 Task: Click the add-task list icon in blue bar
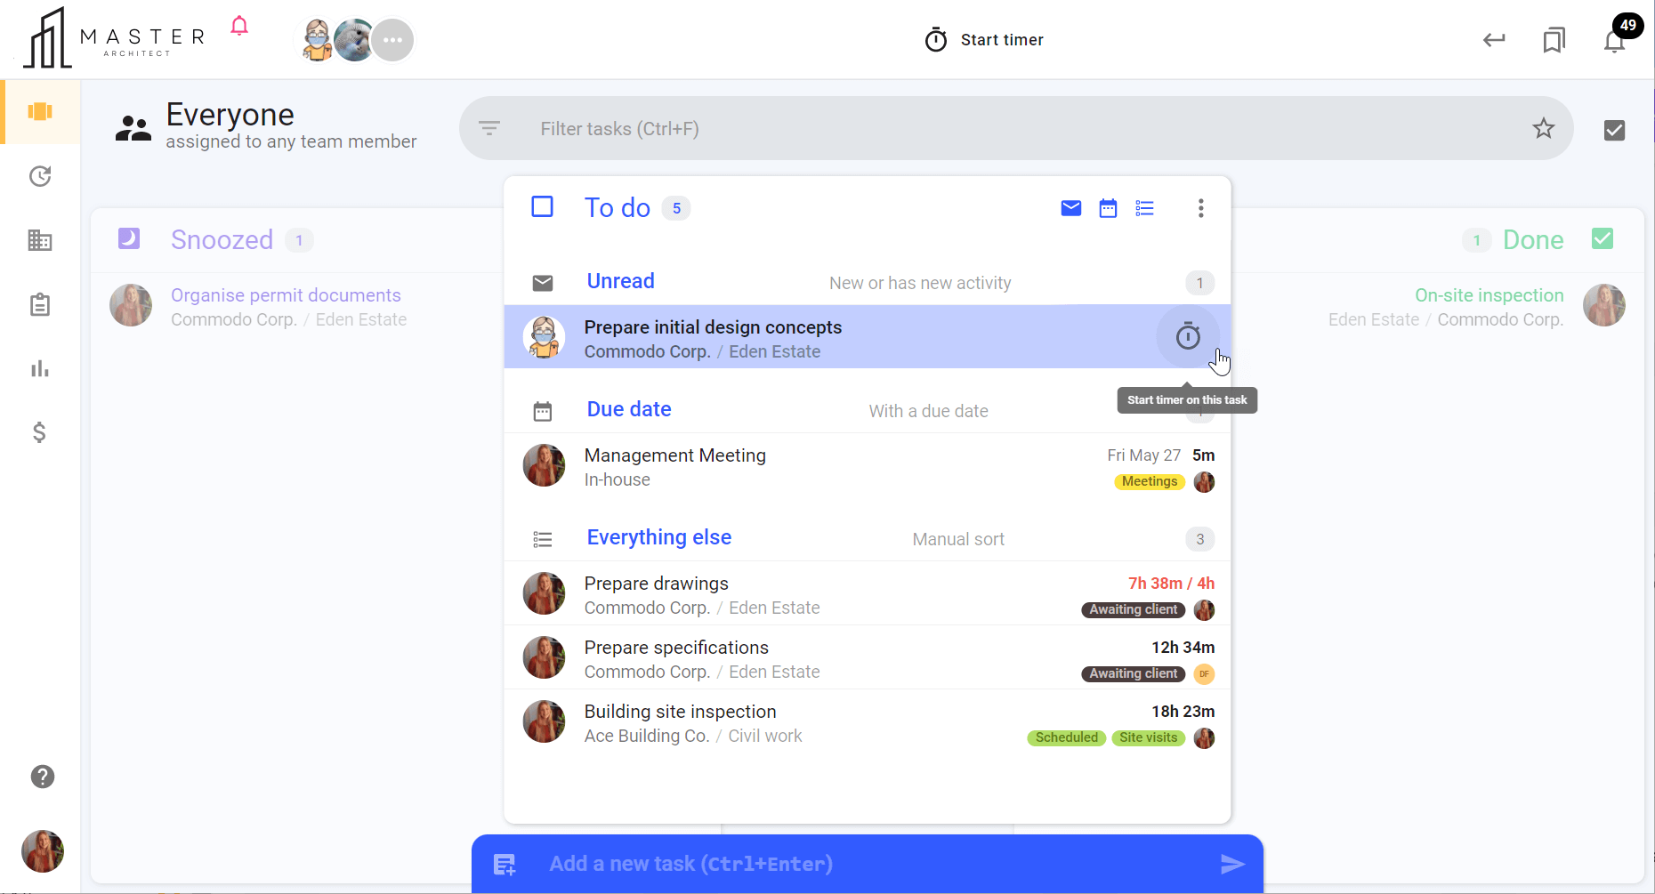click(505, 864)
